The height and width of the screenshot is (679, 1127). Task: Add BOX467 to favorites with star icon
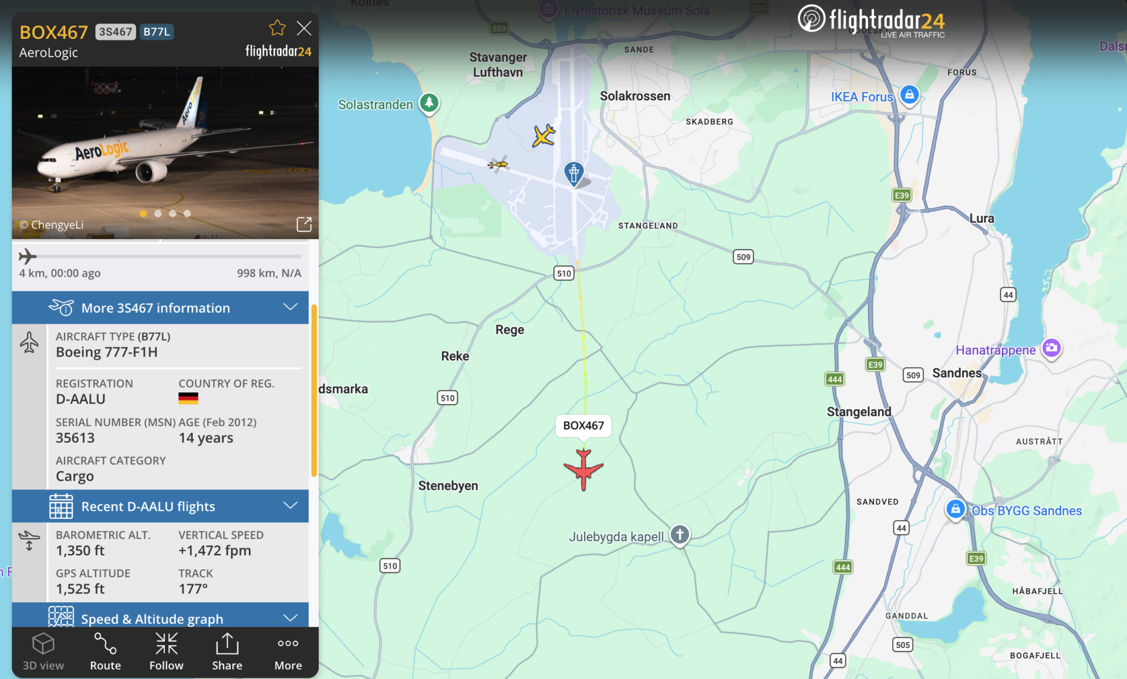pyautogui.click(x=277, y=28)
